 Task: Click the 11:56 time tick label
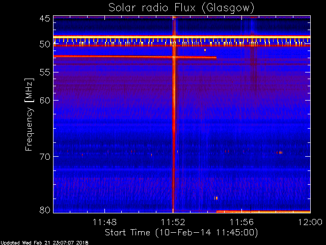241,222
